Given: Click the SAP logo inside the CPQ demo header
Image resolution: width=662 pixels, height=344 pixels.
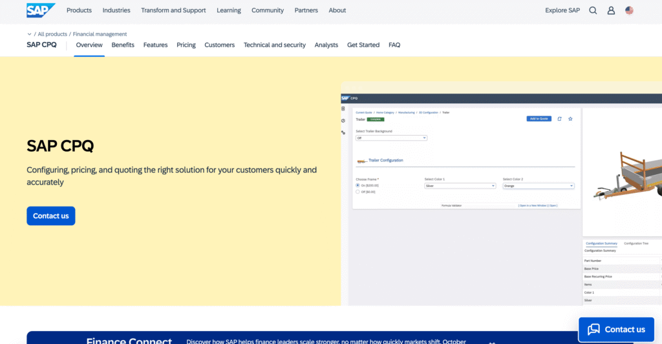Looking at the screenshot, I should pos(345,98).
